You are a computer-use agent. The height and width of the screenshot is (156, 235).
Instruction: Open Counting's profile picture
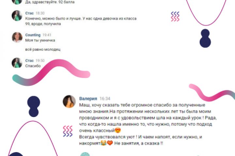click(17, 37)
